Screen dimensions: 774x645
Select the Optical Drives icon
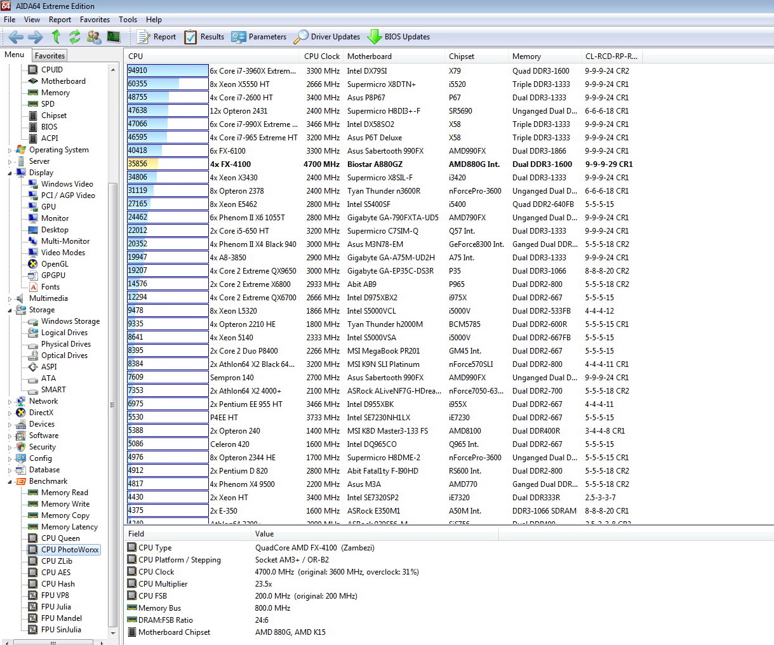(33, 356)
